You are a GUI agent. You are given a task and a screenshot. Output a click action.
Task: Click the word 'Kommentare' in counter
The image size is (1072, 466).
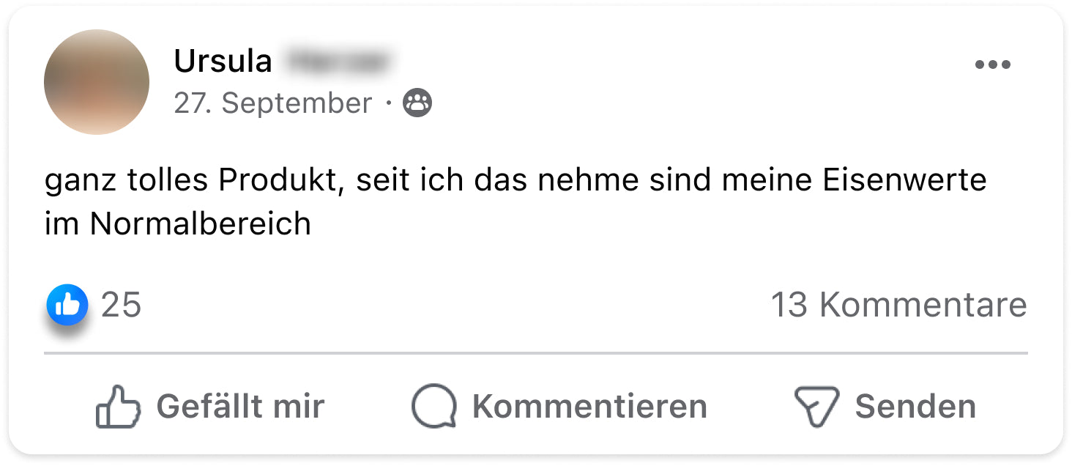pyautogui.click(x=923, y=305)
